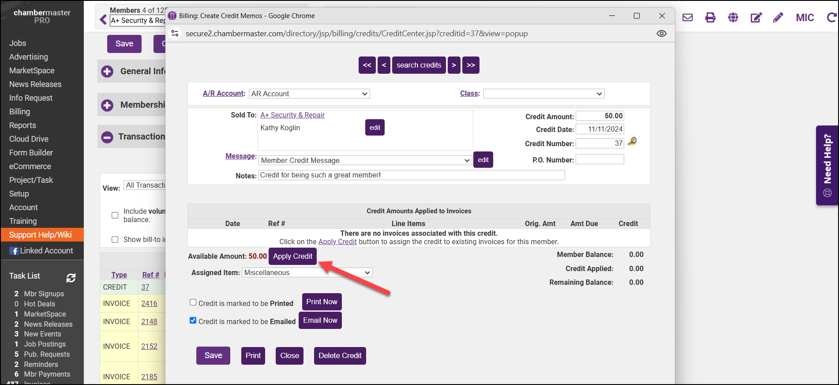Enable Credit is marked to be Printed
This screenshot has width=839, height=385.
pyautogui.click(x=193, y=302)
